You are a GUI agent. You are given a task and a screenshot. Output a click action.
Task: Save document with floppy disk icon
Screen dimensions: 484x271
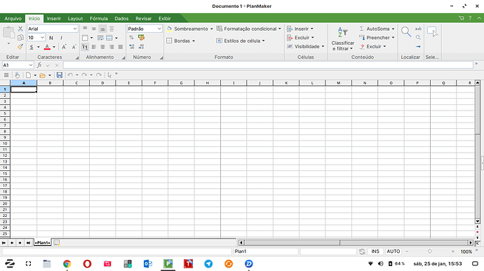click(x=60, y=75)
